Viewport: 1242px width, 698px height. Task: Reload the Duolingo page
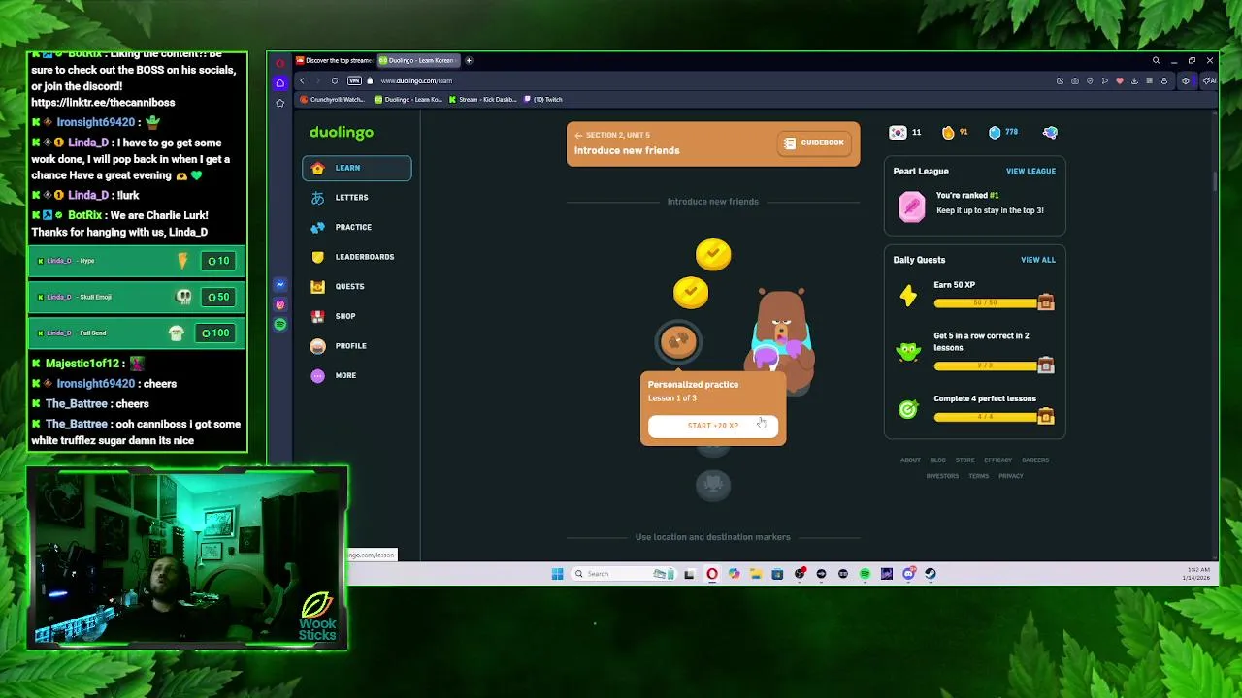pos(335,80)
